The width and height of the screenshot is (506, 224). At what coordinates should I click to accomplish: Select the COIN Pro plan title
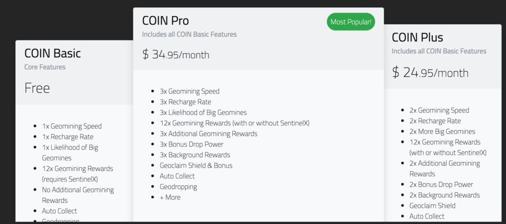click(166, 21)
